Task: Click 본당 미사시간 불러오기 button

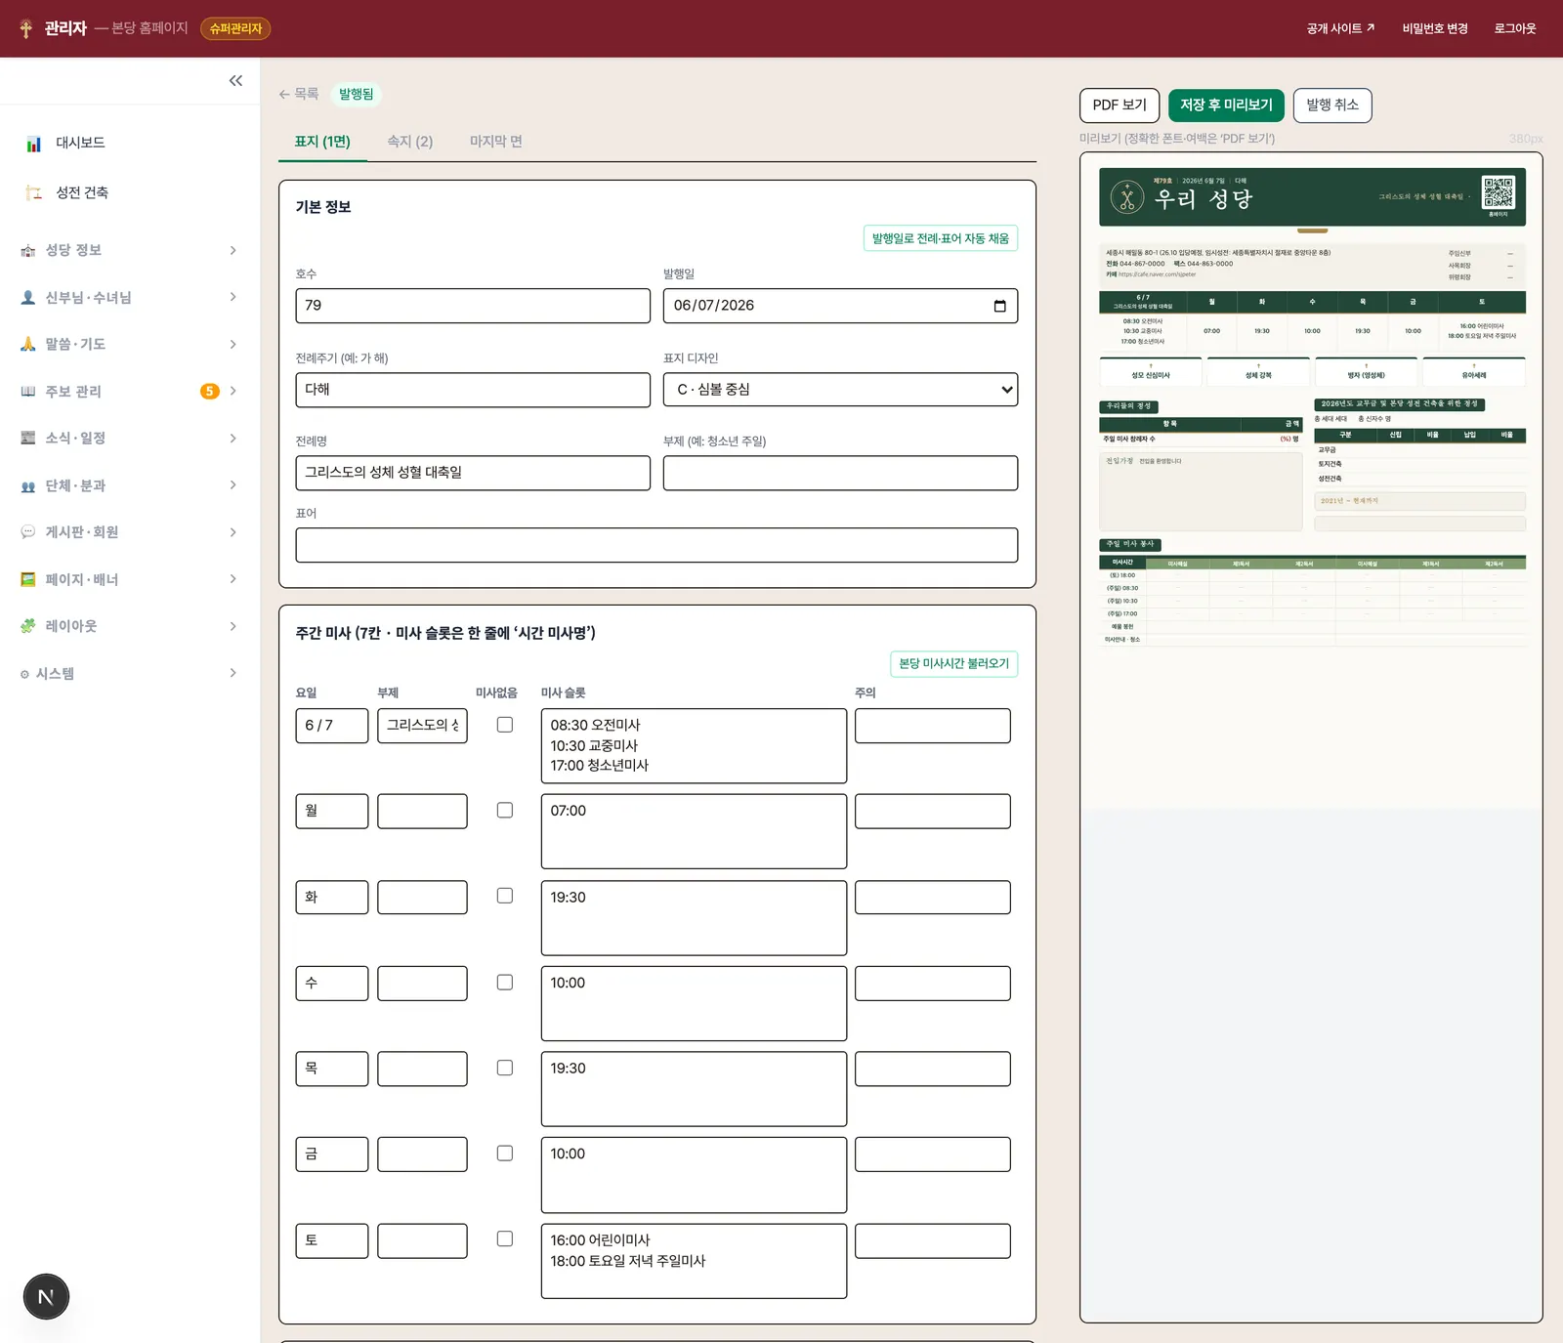Action: tap(953, 664)
